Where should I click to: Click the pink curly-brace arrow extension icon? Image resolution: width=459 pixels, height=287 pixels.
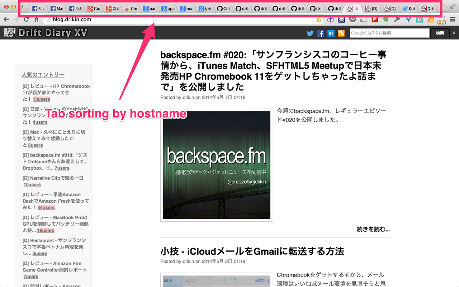[x=330, y=20]
